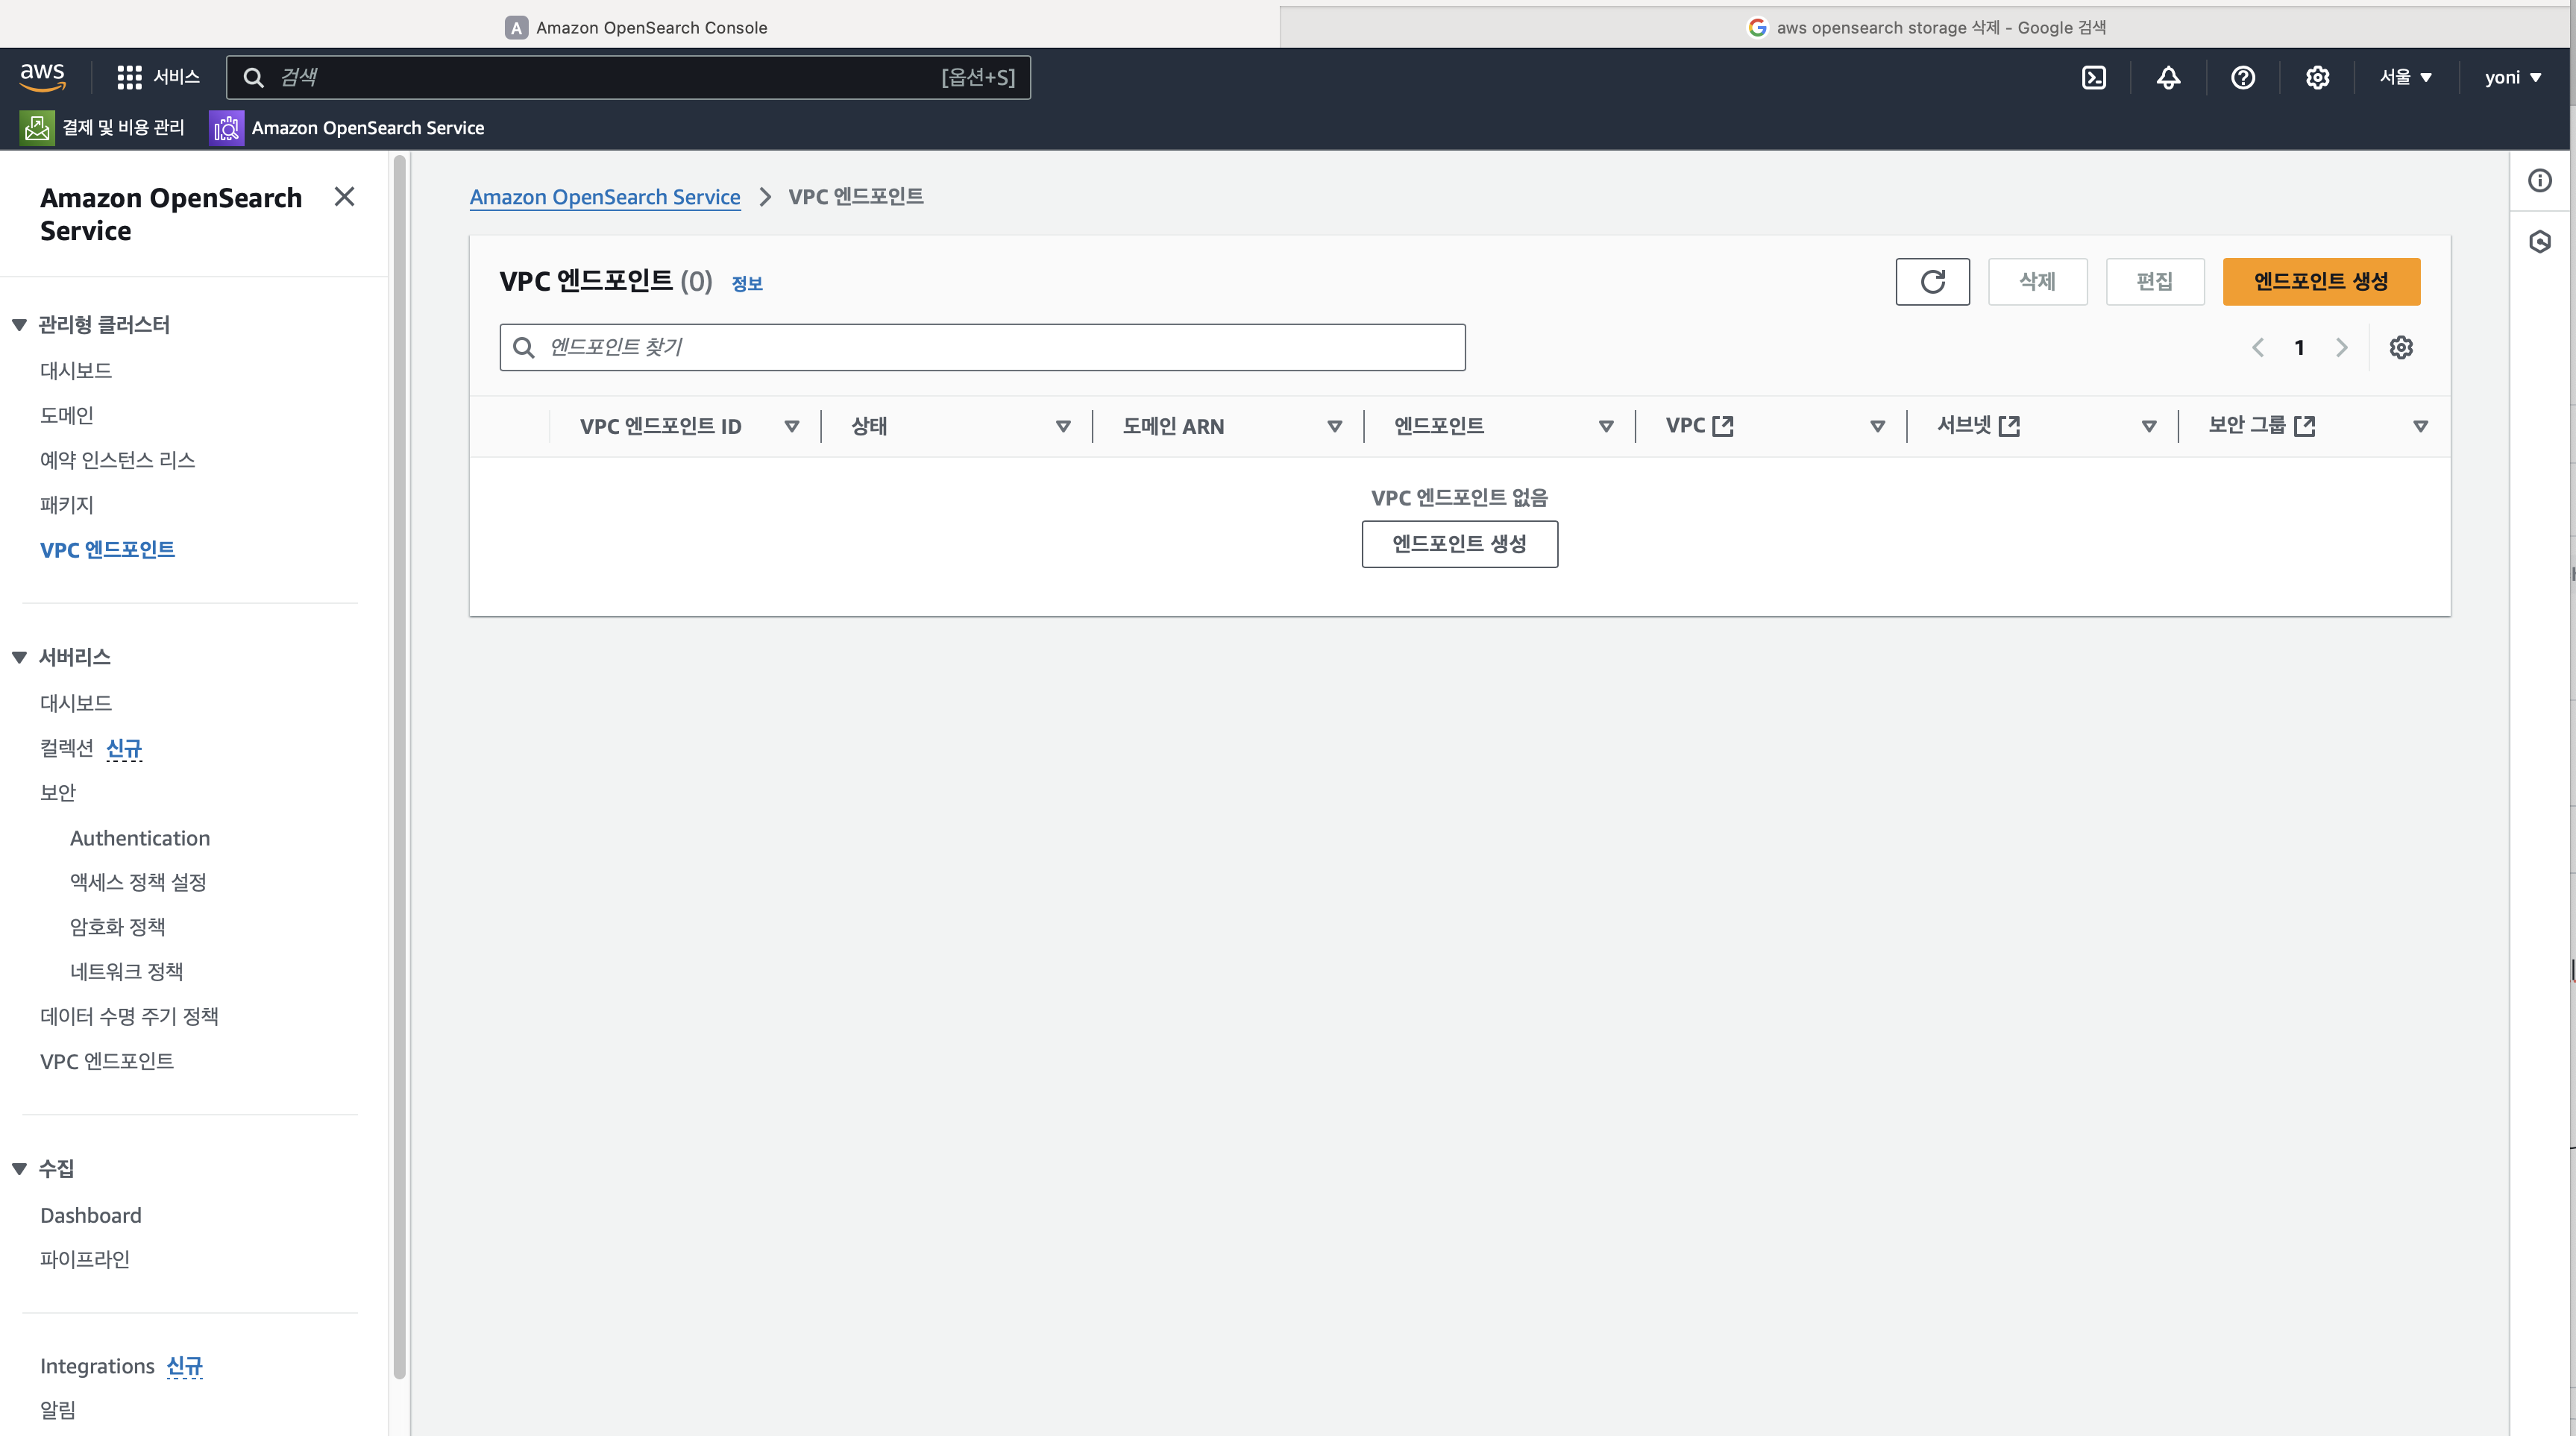Sort by 엔드포인트 column arrow

[x=1606, y=427]
